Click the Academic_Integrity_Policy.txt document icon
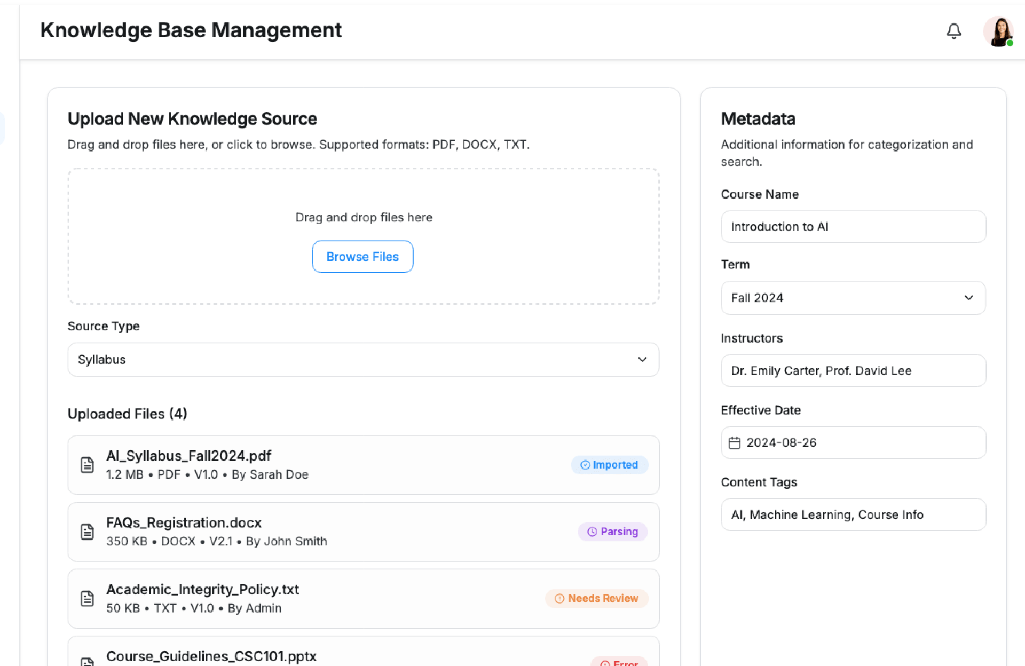 pyautogui.click(x=87, y=598)
